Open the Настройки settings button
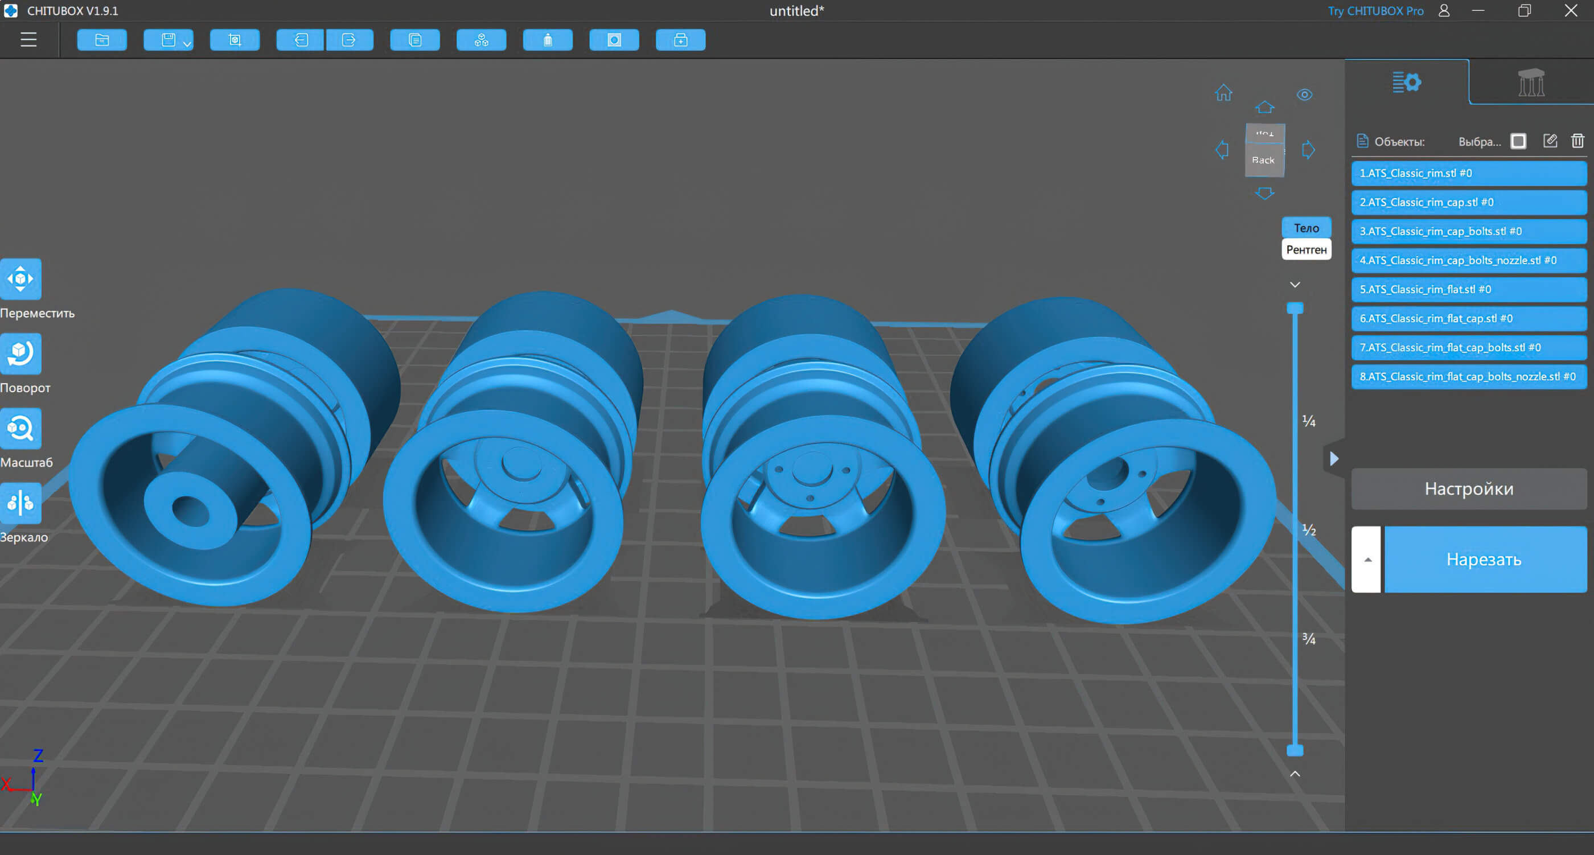Image resolution: width=1594 pixels, height=855 pixels. click(x=1468, y=489)
